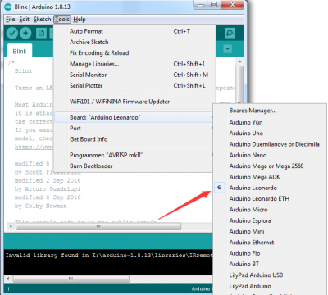The height and width of the screenshot is (295, 328).
Task: Click the editor horizontal scrollbar thumb
Action: tap(98, 226)
